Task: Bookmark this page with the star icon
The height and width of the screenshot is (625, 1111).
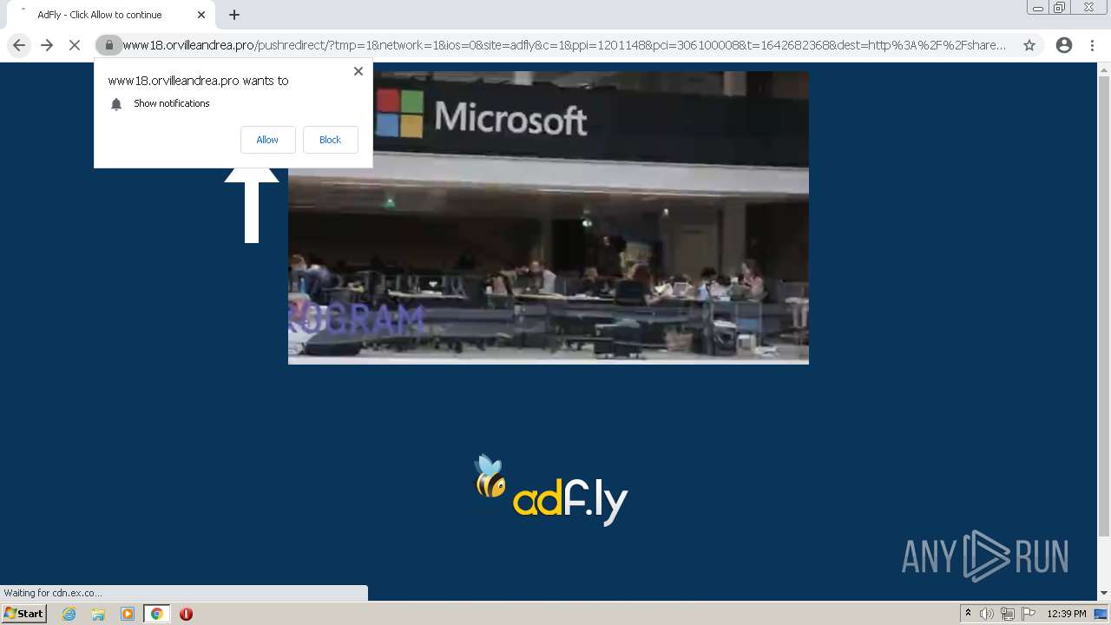Action: (x=1029, y=45)
